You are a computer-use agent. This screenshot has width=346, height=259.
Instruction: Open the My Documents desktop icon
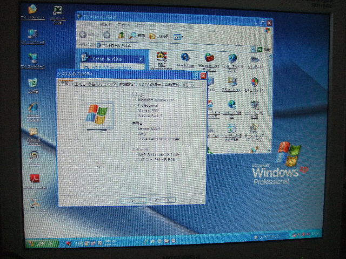[32, 12]
